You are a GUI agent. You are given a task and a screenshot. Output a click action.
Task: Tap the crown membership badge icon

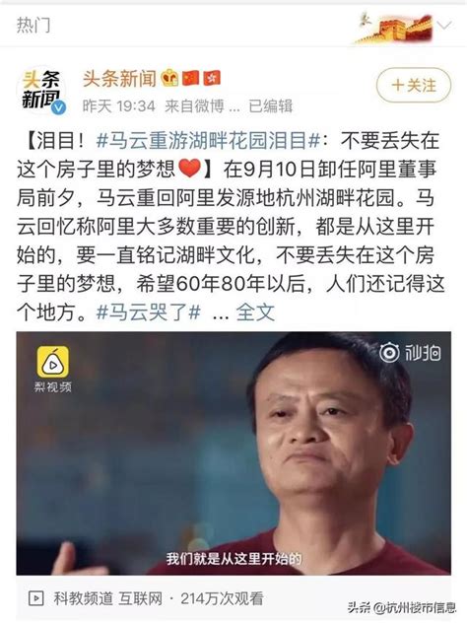(x=170, y=78)
